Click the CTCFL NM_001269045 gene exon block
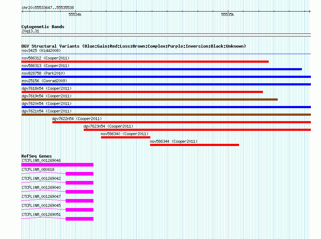The height and width of the screenshot is (239, 321). (x=79, y=210)
